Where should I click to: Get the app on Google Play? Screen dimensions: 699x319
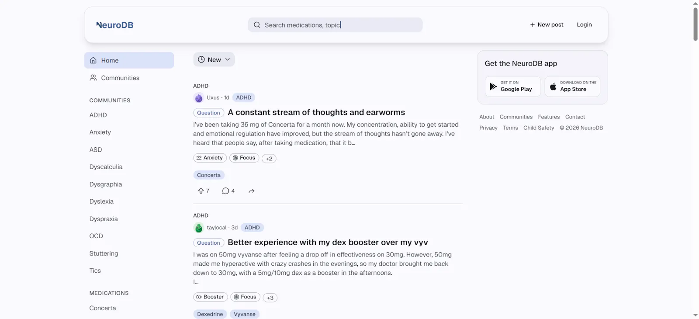point(513,86)
